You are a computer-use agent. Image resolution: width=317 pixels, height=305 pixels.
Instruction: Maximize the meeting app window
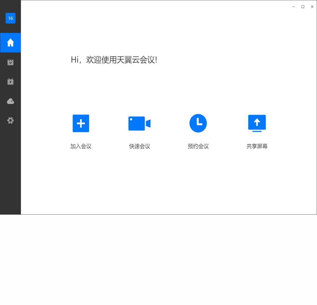click(x=303, y=7)
